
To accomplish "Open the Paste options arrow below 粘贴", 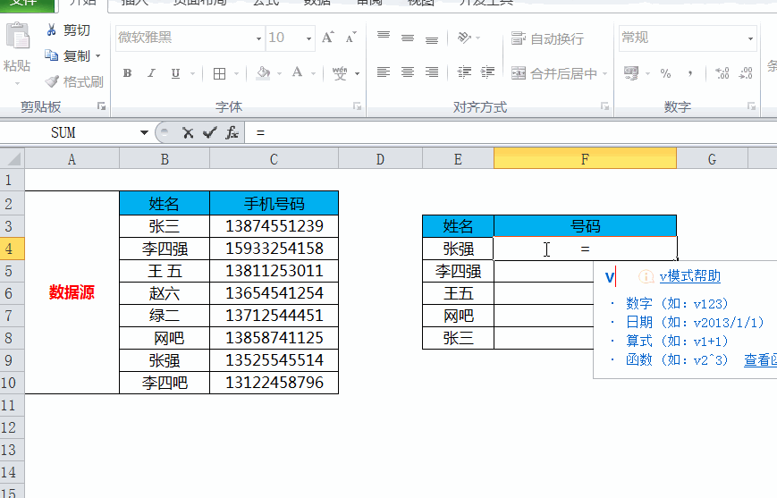I will pyautogui.click(x=17, y=83).
